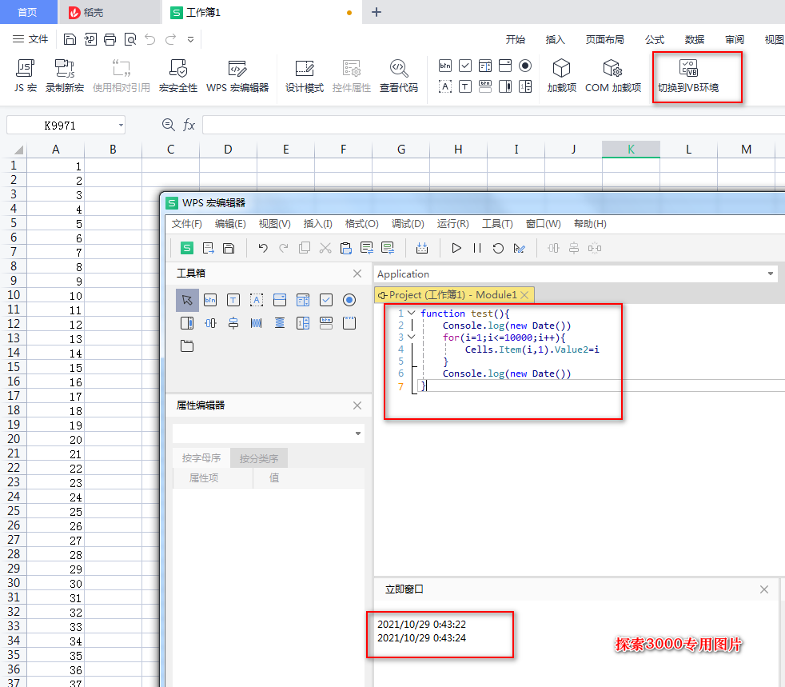Open the 属性编辑器 object dropdown

358,433
